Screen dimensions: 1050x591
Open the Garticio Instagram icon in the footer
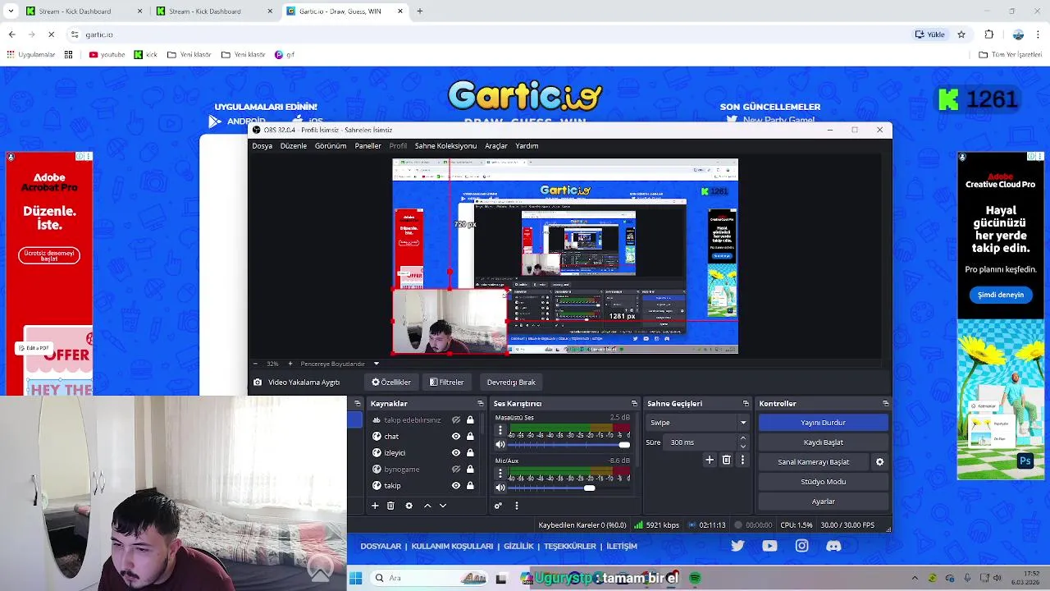pyautogui.click(x=801, y=546)
